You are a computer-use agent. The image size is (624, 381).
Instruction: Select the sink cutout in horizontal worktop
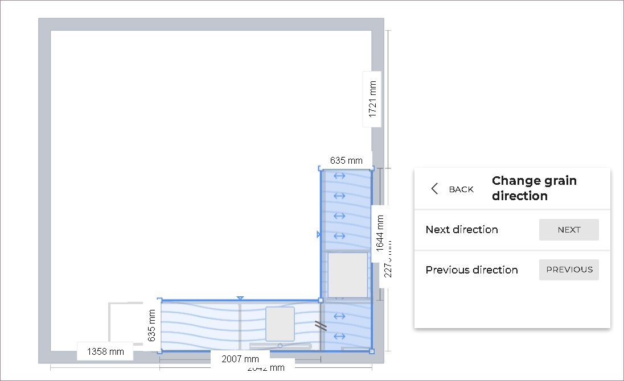tap(280, 324)
